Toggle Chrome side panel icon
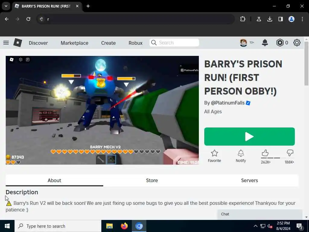Image resolution: width=309 pixels, height=232 pixels. click(x=281, y=19)
